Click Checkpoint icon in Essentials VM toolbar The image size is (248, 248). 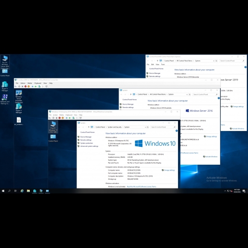pyautogui.click(x=40, y=86)
